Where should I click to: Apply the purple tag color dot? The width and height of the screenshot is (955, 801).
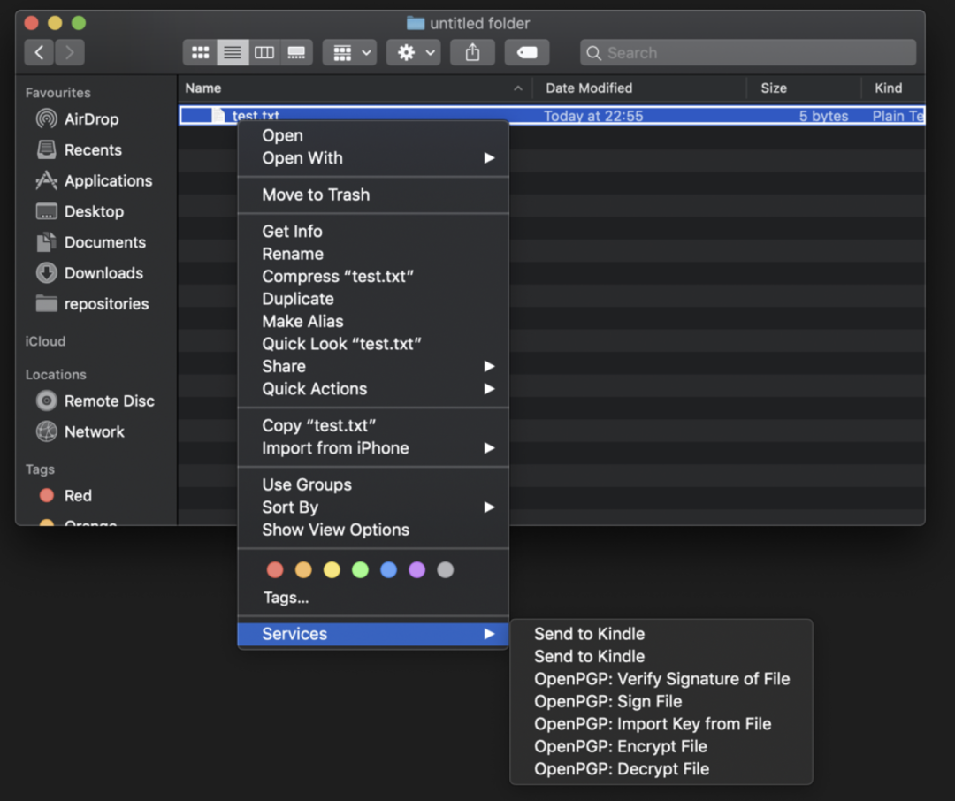pyautogui.click(x=416, y=569)
